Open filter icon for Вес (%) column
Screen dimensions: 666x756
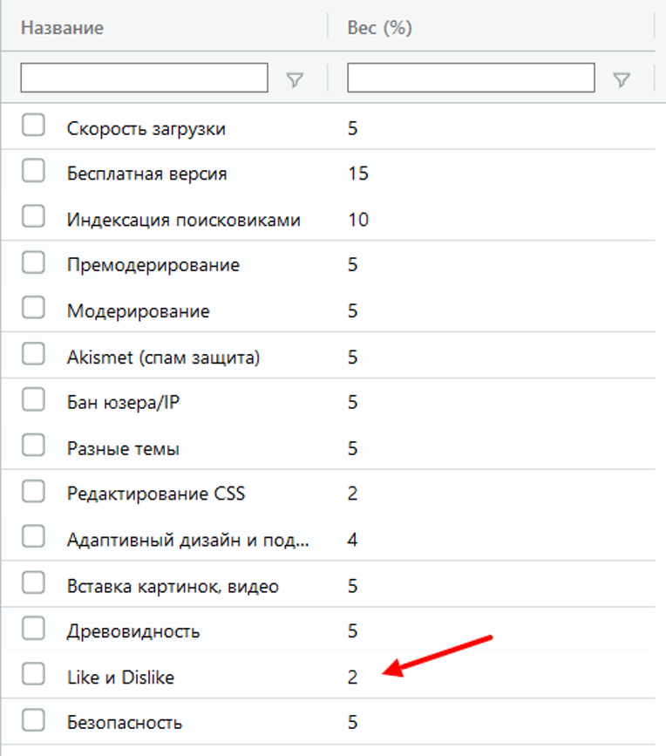(622, 79)
